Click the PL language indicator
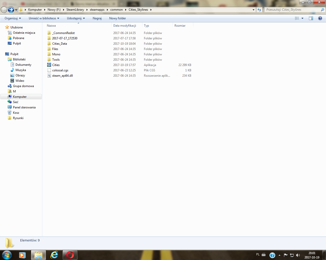 pos(258,254)
